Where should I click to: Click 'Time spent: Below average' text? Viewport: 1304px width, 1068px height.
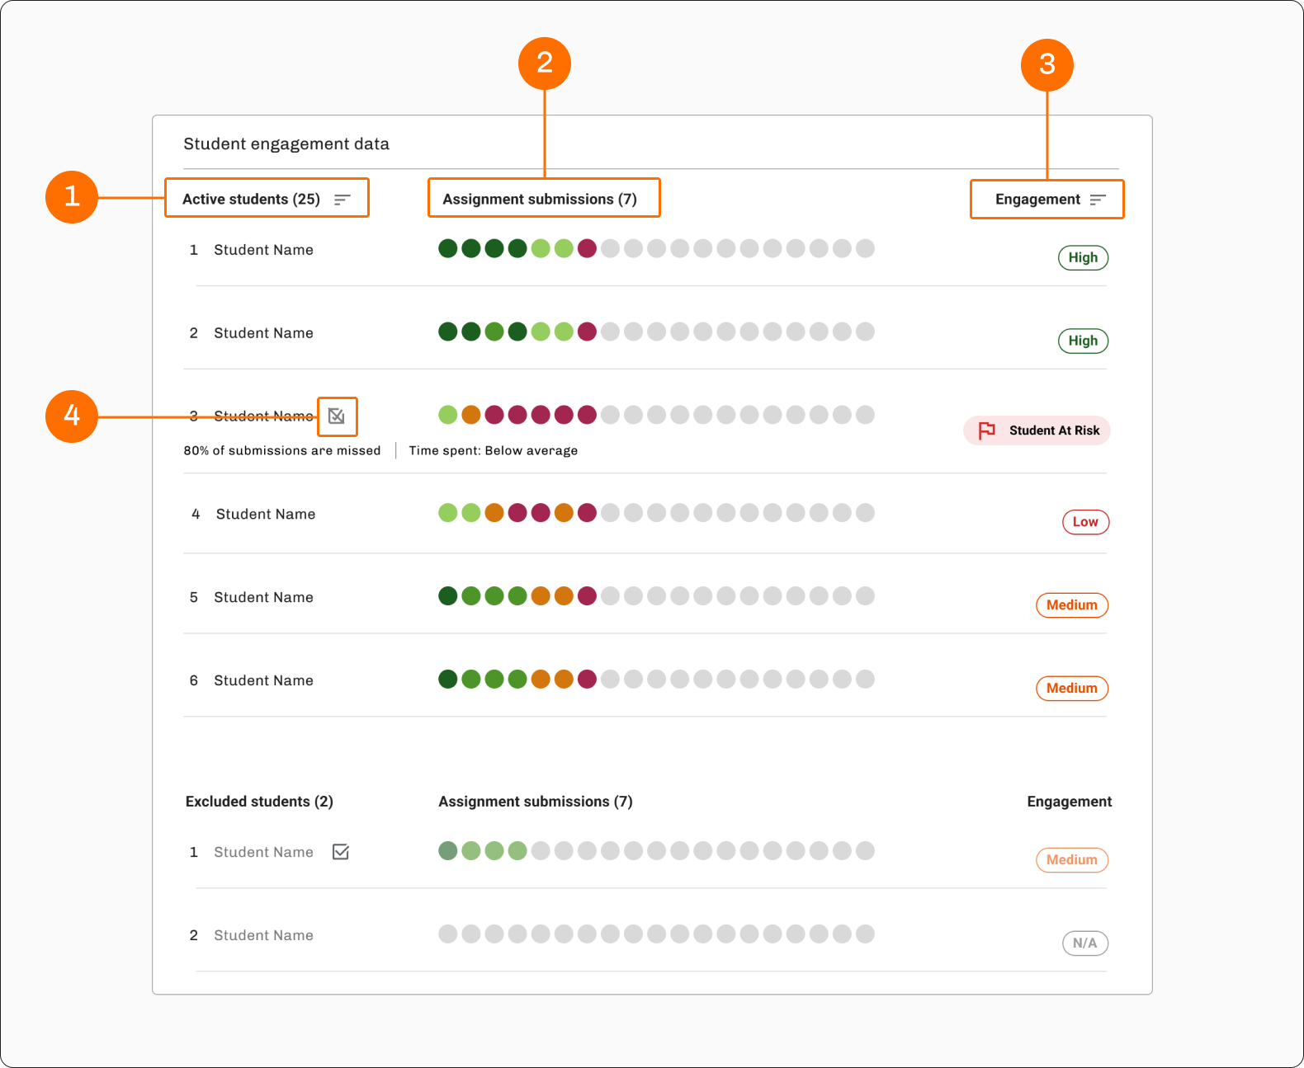(494, 451)
